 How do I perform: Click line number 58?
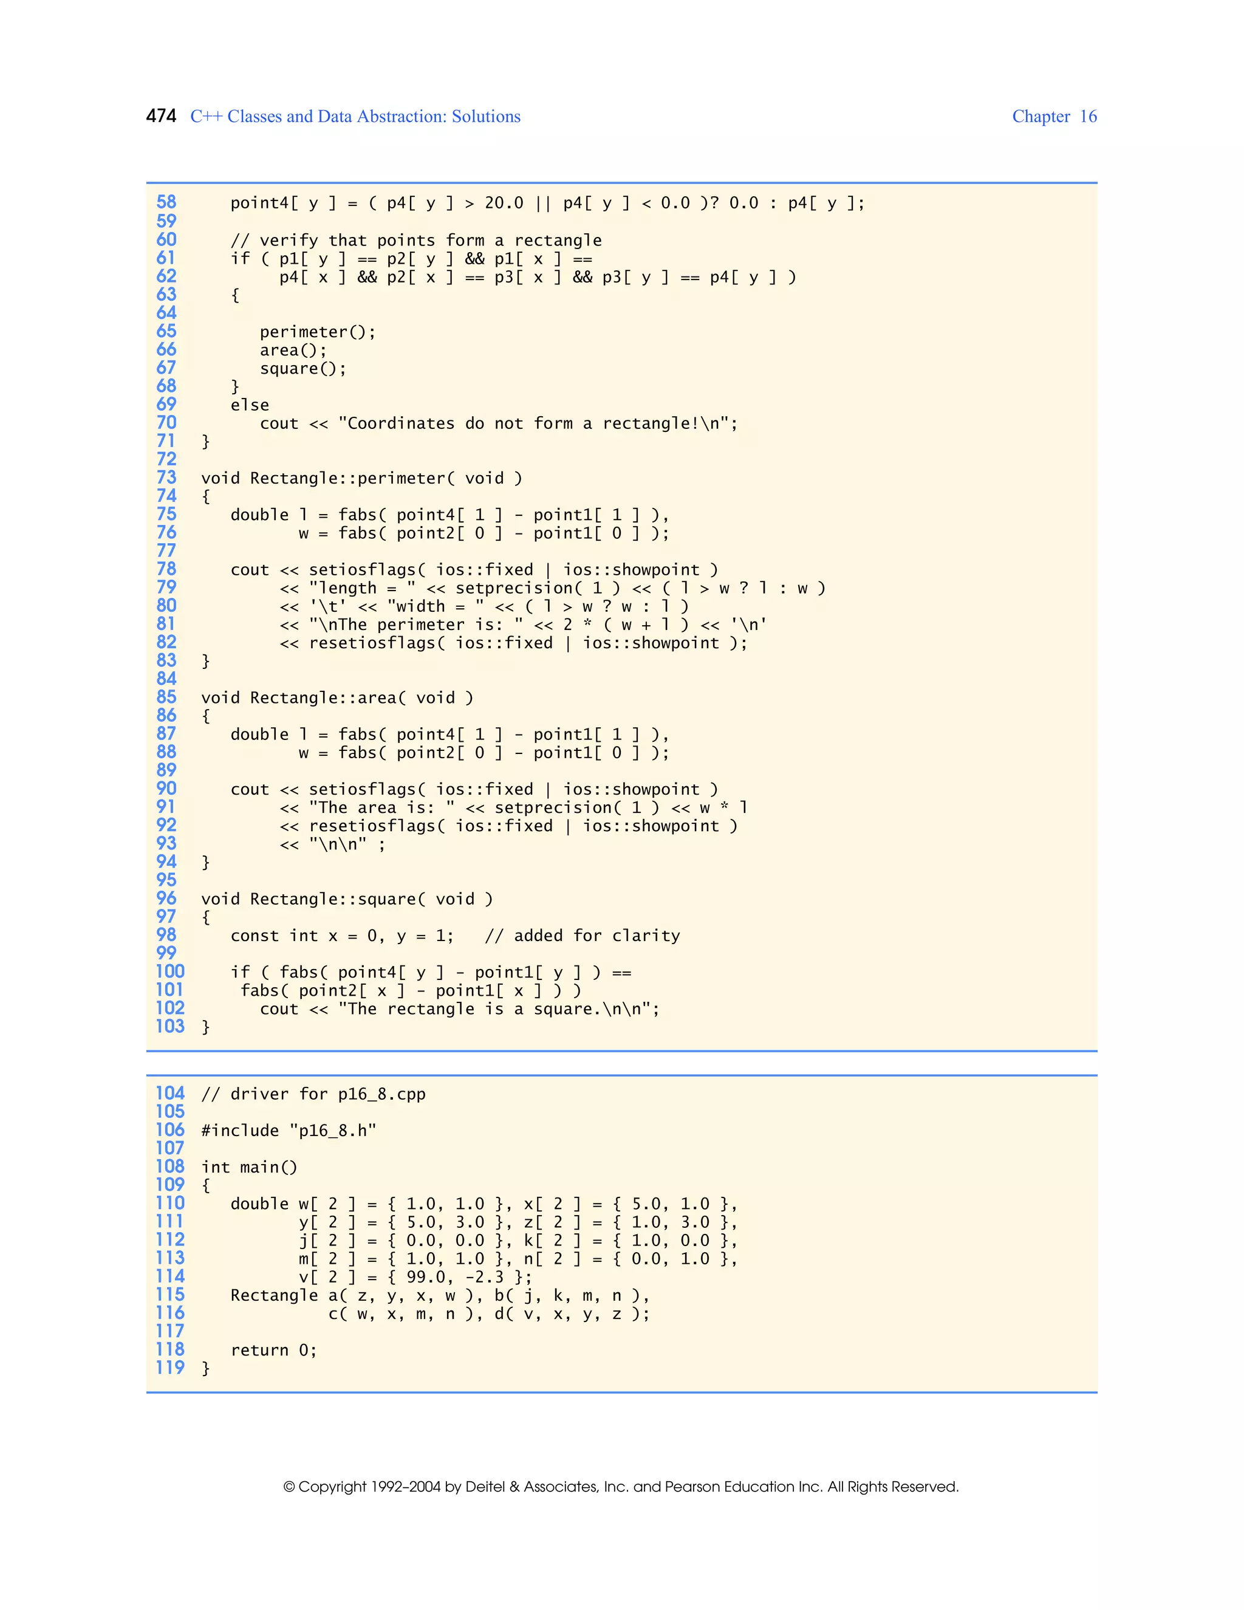(166, 202)
